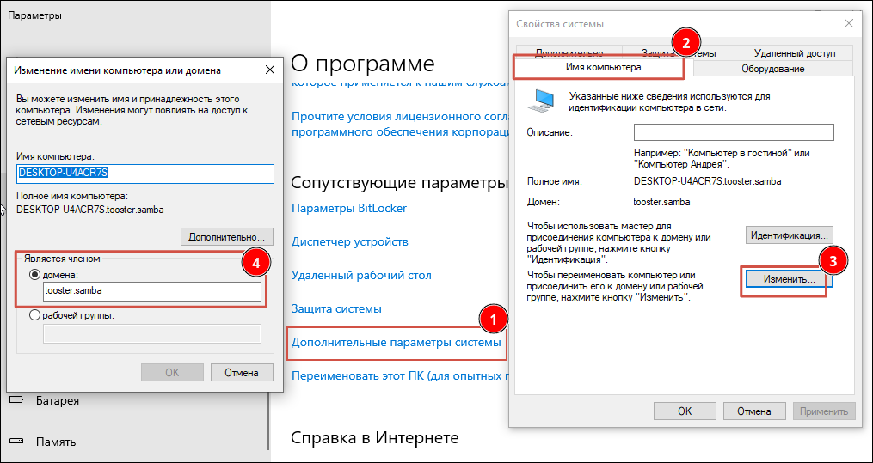Close the System Properties window
Screen dimensions: 873x463
click(x=851, y=23)
